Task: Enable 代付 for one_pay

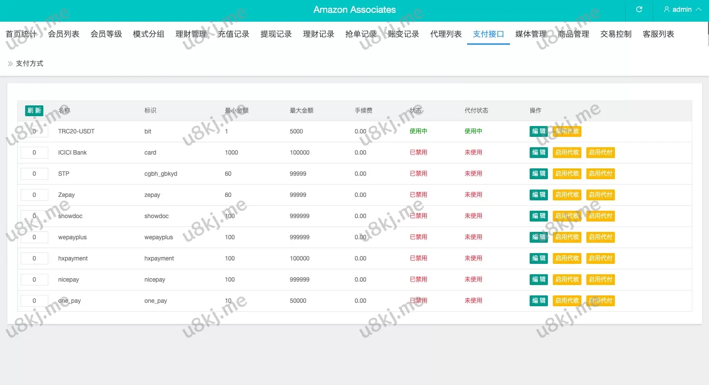Action: [600, 301]
